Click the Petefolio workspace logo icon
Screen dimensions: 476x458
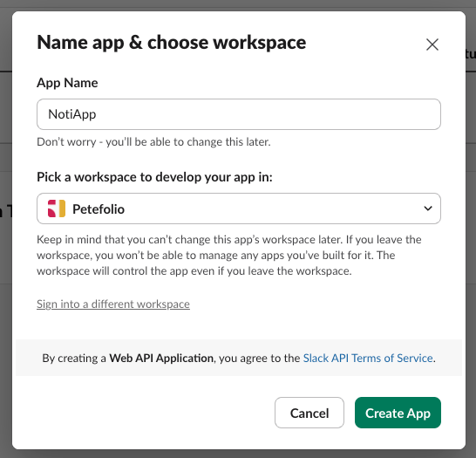[x=57, y=208]
